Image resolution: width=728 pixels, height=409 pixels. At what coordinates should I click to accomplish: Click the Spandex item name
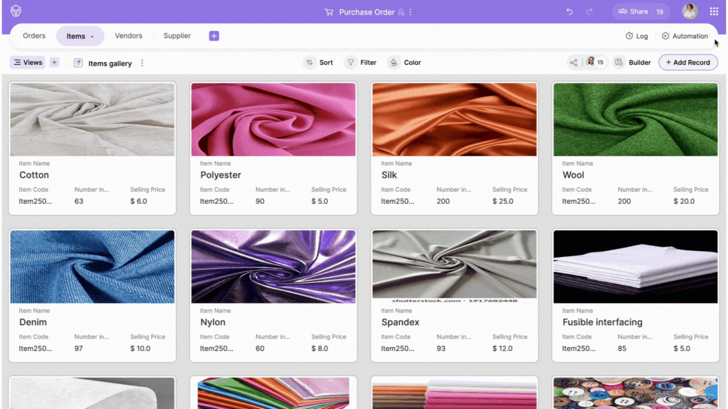400,322
